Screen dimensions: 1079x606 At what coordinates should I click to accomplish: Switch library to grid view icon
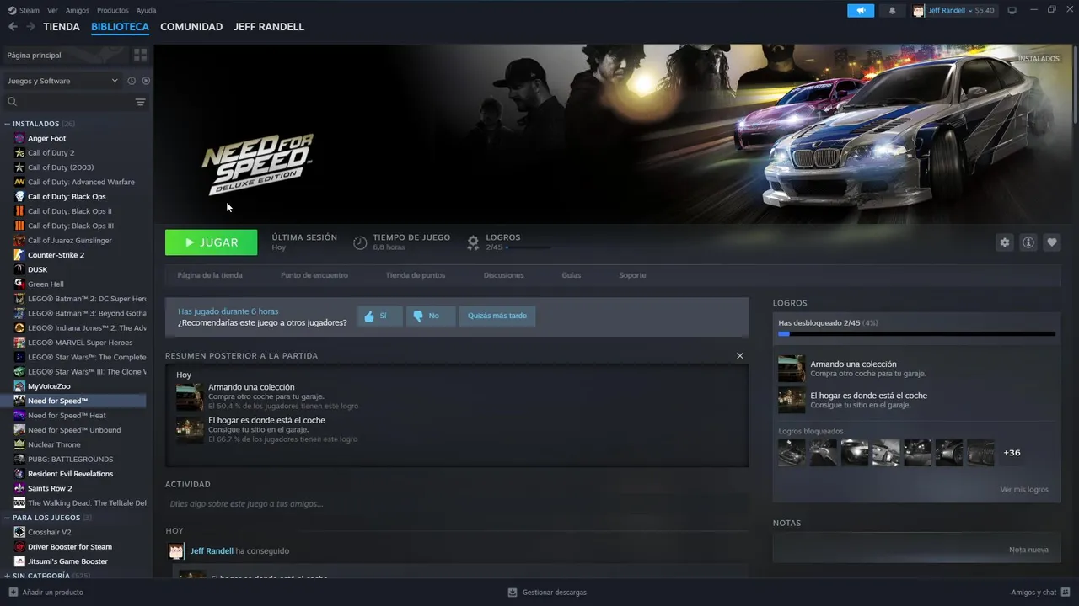tap(140, 55)
